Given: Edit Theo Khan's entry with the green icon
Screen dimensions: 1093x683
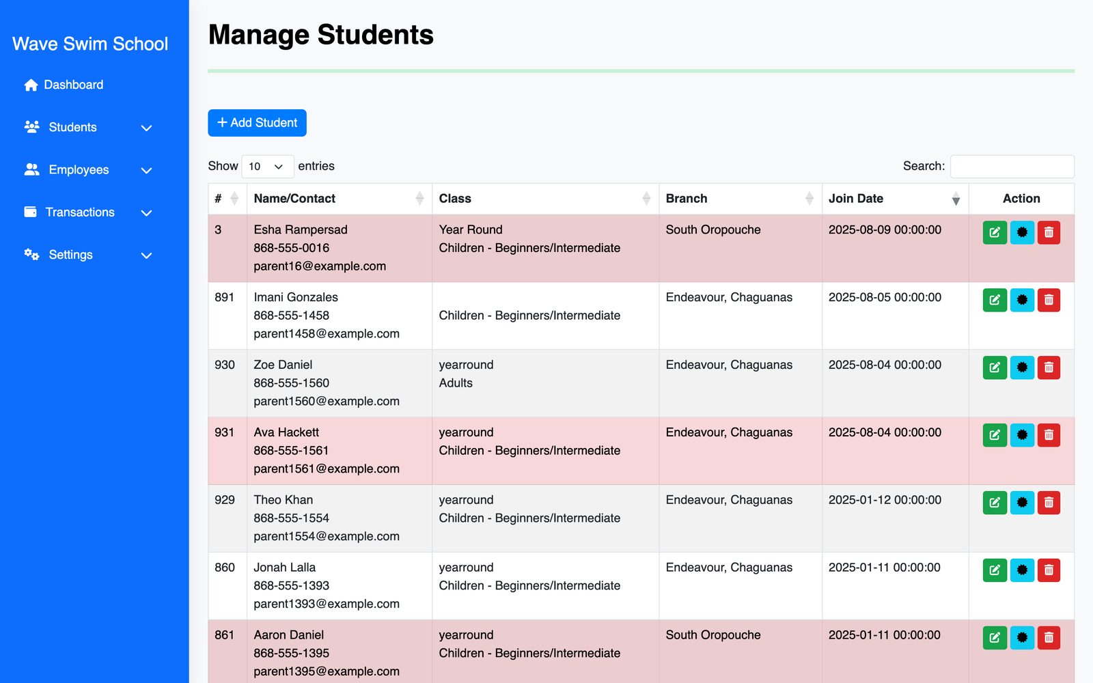Looking at the screenshot, I should pos(995,503).
